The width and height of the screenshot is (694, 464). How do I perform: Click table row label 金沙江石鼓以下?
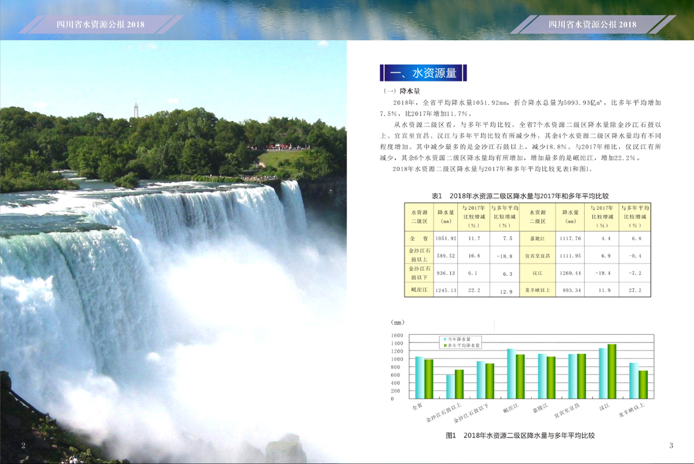(418, 273)
